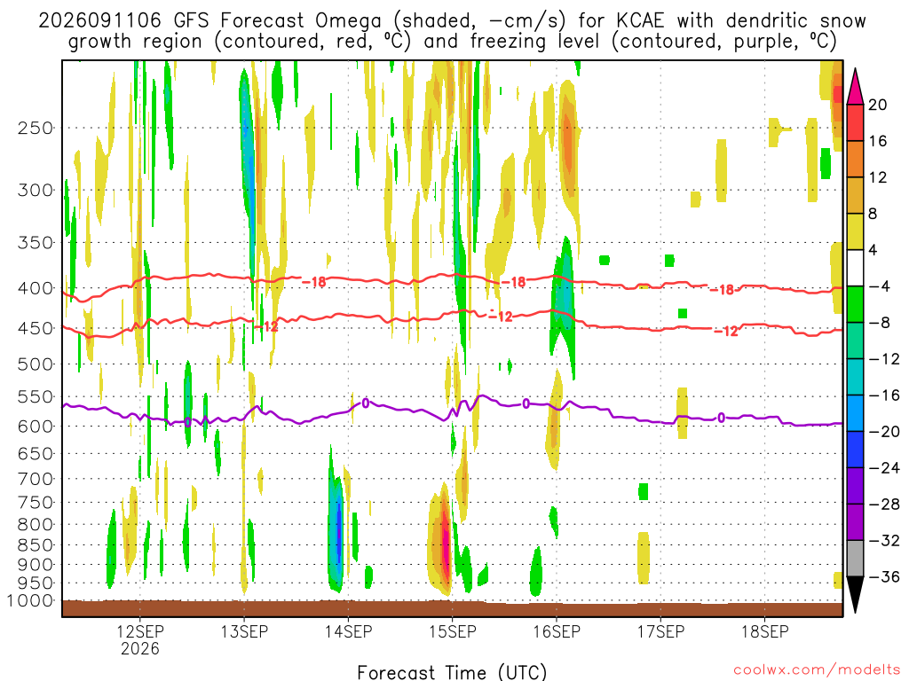909x681 pixels.
Task: Click the purple 0 freezing level label near 14SEP
Action: tap(365, 403)
